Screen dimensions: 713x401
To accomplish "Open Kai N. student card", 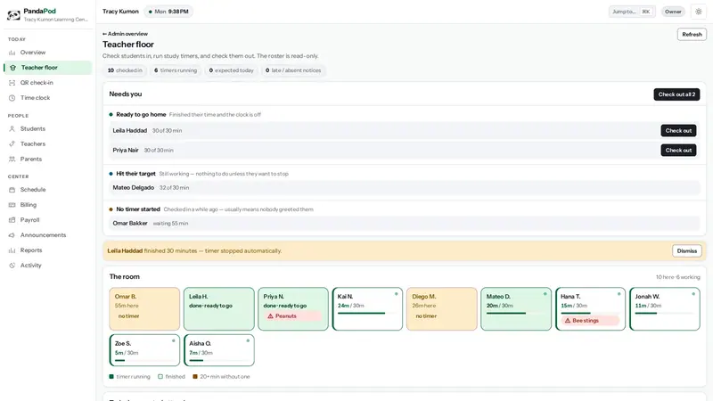I will click(367, 308).
